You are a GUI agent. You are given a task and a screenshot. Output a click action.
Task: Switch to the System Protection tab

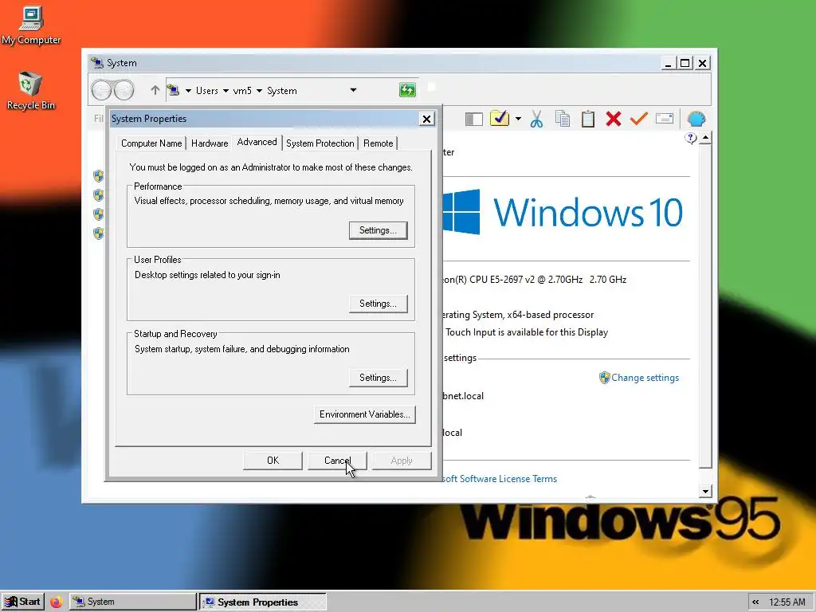coord(320,143)
